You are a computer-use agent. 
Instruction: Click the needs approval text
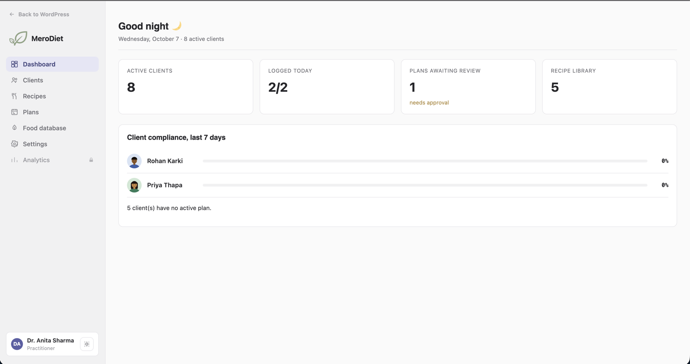click(429, 103)
